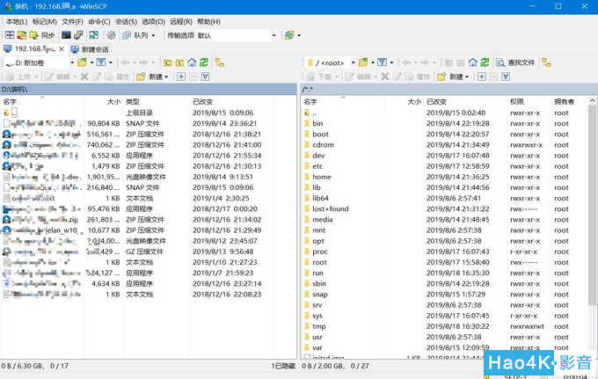
Task: Go to remote home directory icon
Action: tap(473, 62)
